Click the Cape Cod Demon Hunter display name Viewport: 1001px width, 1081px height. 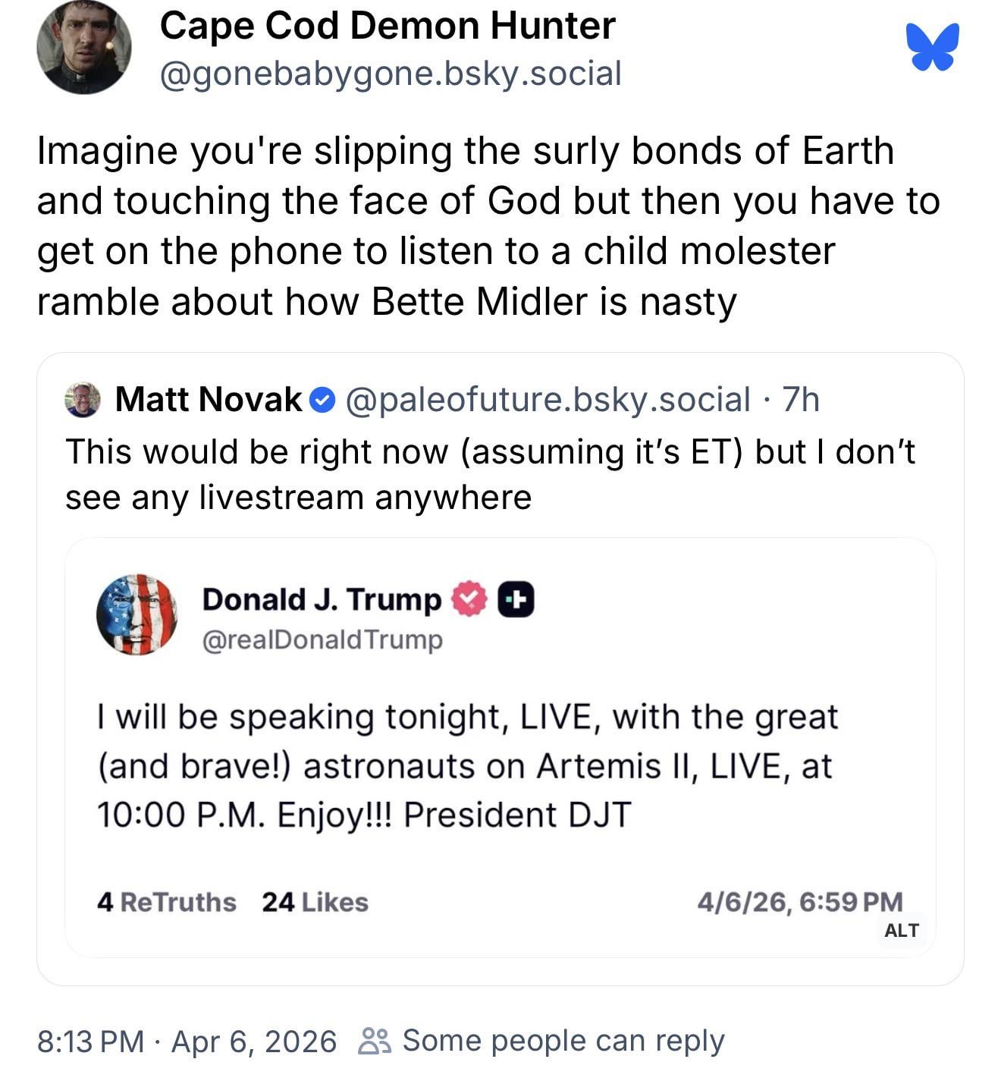click(x=387, y=26)
